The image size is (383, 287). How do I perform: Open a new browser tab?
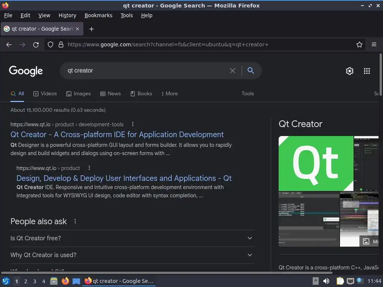91,29
